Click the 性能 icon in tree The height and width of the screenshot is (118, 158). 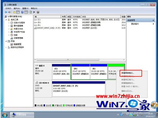click(x=12, y=35)
